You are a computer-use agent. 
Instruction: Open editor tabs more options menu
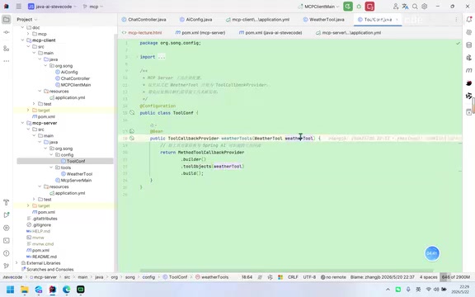(x=456, y=20)
